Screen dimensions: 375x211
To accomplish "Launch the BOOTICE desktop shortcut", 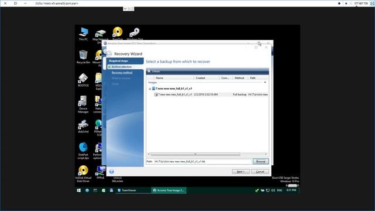I will click(83, 80).
